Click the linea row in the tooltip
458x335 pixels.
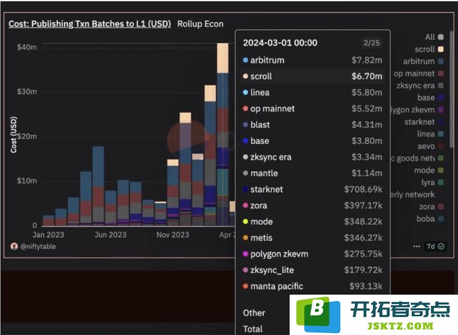click(313, 93)
